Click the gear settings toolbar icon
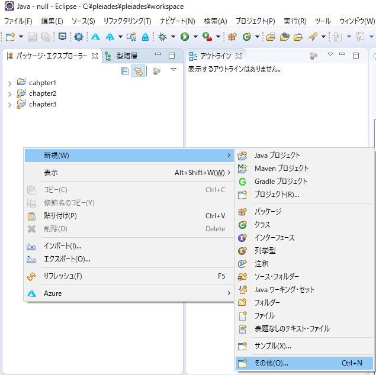 click(x=79, y=37)
